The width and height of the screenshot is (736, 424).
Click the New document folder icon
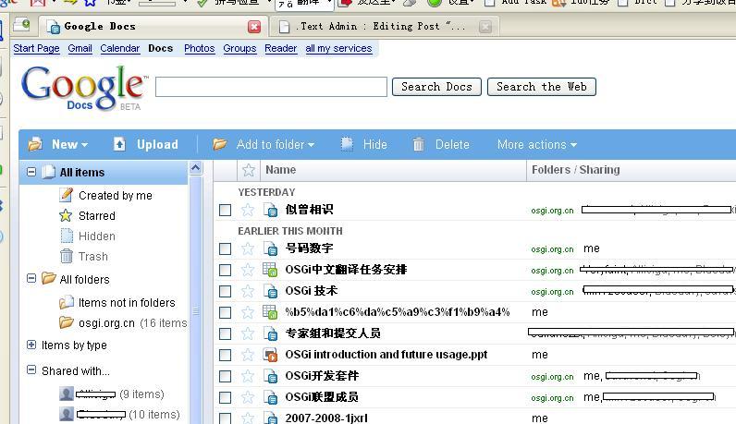tap(35, 144)
